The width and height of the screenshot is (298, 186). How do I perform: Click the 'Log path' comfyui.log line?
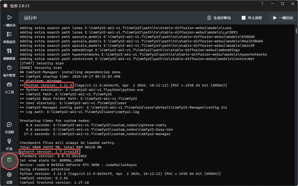[x=79, y=112]
